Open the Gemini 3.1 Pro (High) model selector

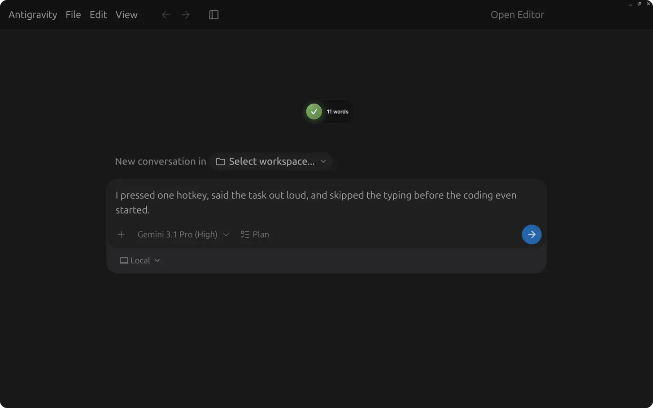(x=183, y=234)
